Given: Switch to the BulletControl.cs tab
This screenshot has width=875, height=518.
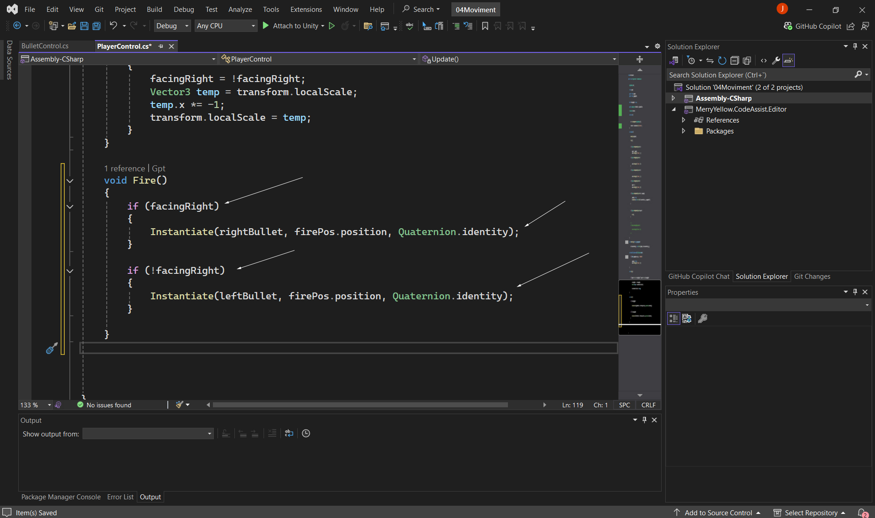Looking at the screenshot, I should 45,46.
